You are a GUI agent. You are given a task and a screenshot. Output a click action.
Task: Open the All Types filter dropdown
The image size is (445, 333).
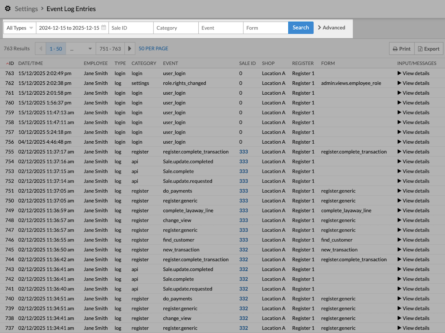click(19, 28)
